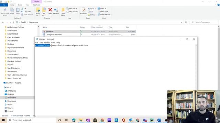This screenshot has width=220, height=123.
Task: Open Microsoft Store from the taskbar
Action: tap(95, 120)
